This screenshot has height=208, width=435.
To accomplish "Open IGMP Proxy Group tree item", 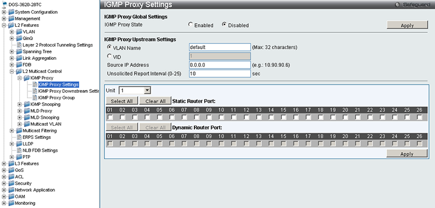I will point(57,98).
